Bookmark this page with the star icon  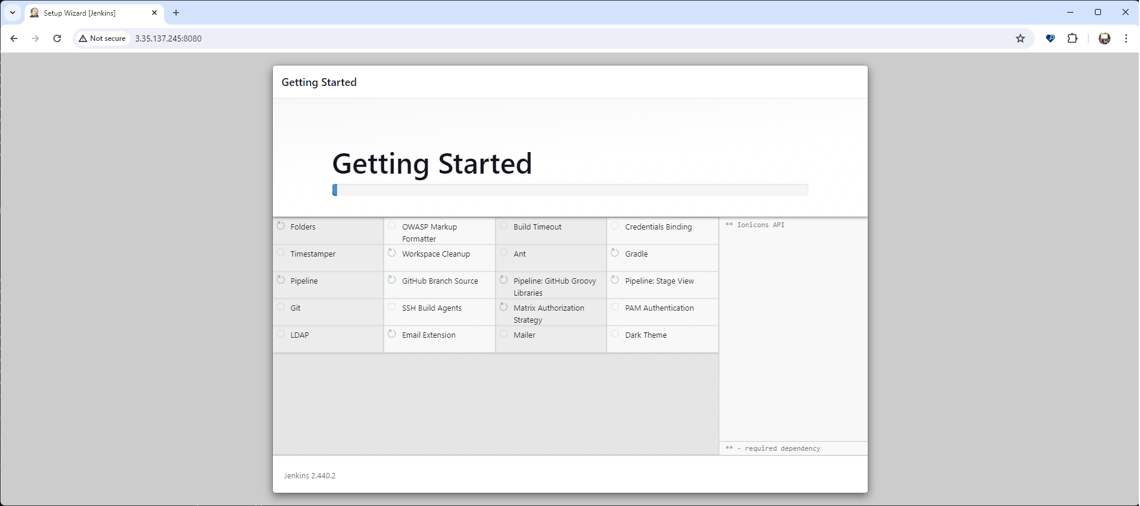(1020, 38)
